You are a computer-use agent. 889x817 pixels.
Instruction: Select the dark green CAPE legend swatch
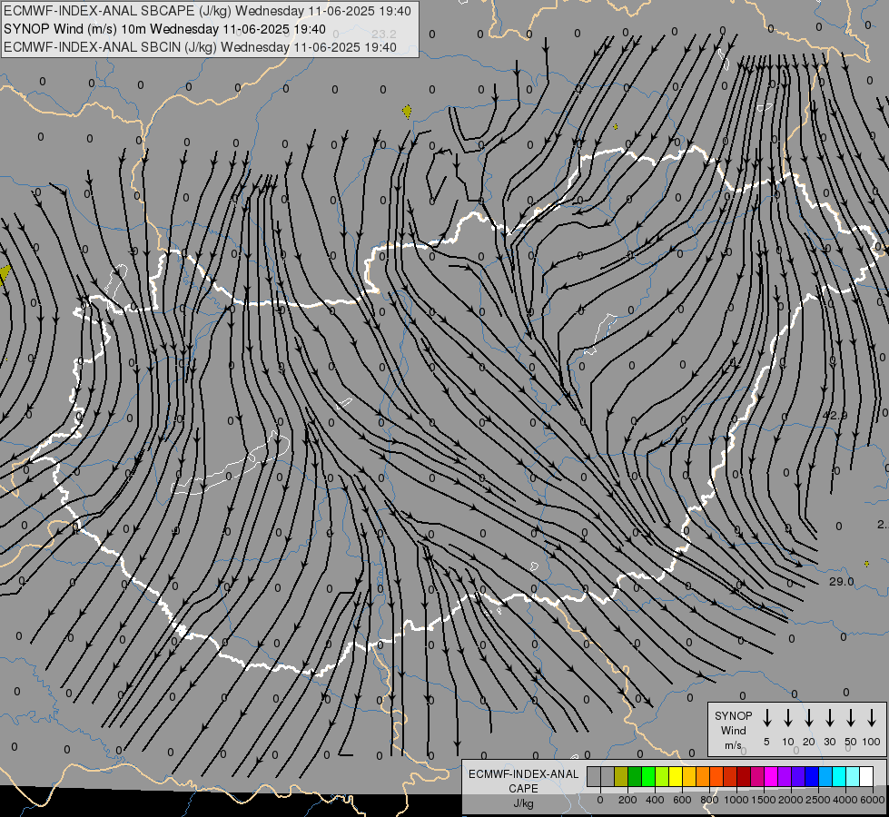635,776
